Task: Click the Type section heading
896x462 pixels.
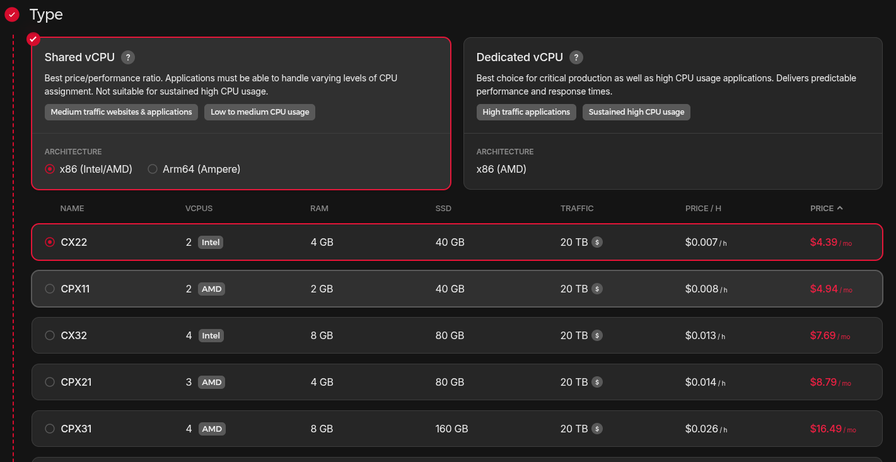Action: click(x=46, y=14)
